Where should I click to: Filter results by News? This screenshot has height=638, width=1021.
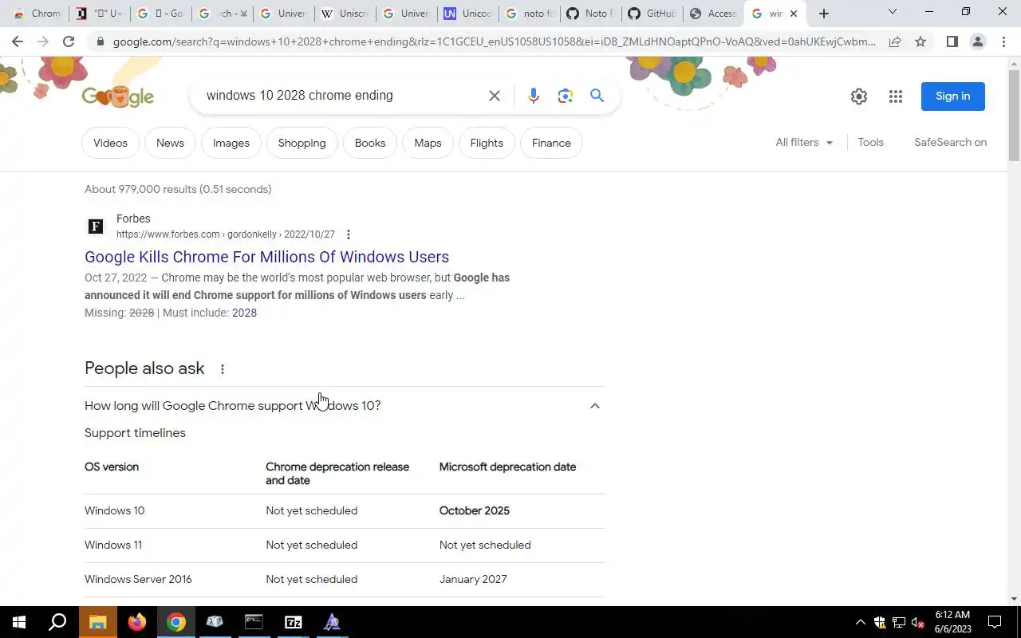point(170,143)
